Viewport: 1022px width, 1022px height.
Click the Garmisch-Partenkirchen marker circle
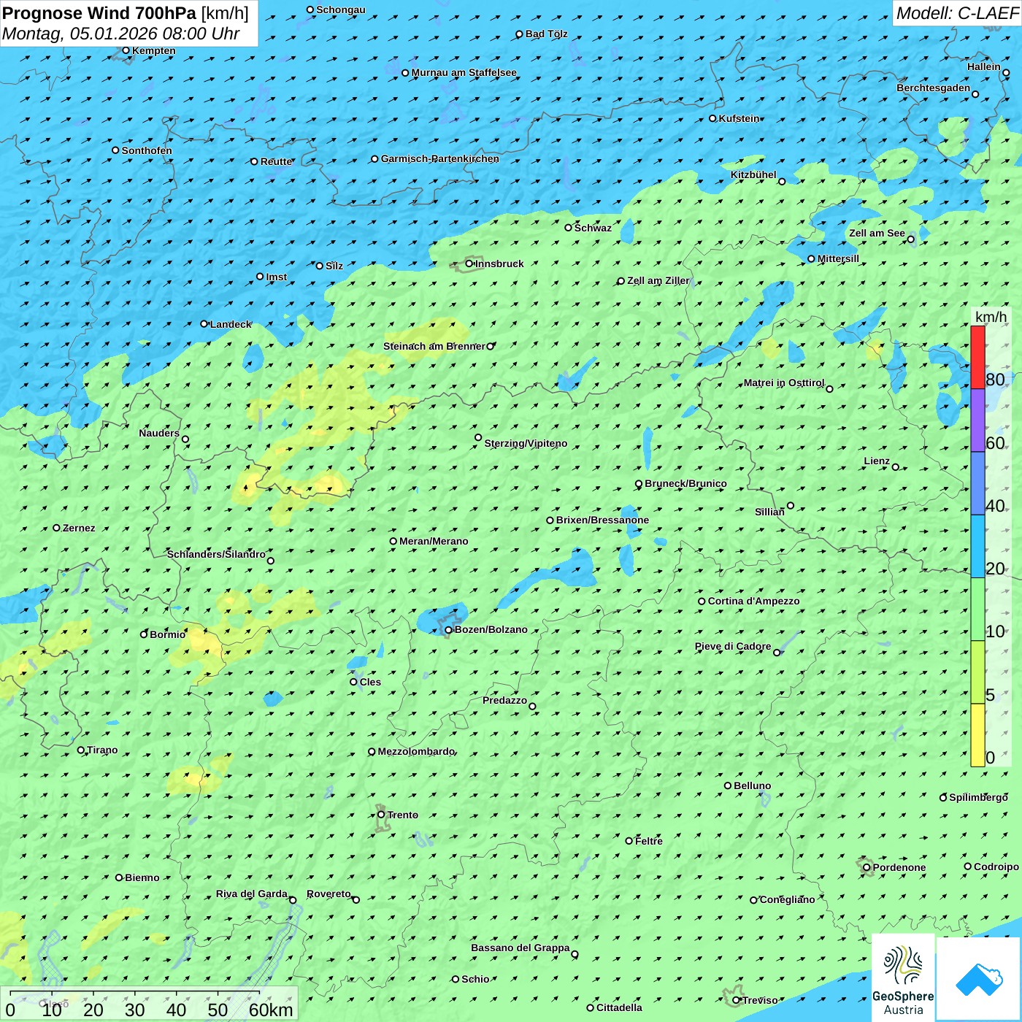click(x=374, y=159)
